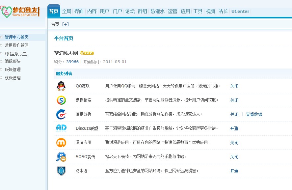Enable 防水墙 service via 开通
292x190 pixels.
coord(234,171)
